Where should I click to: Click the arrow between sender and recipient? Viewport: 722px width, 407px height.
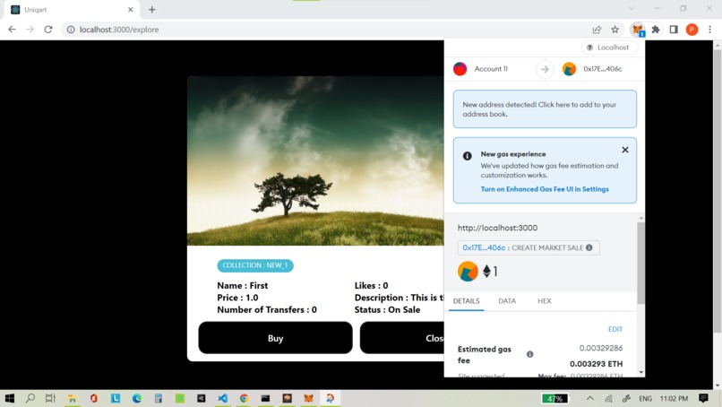545,69
